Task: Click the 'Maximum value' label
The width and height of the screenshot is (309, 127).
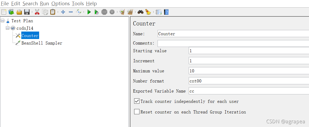Action: pos(149,71)
